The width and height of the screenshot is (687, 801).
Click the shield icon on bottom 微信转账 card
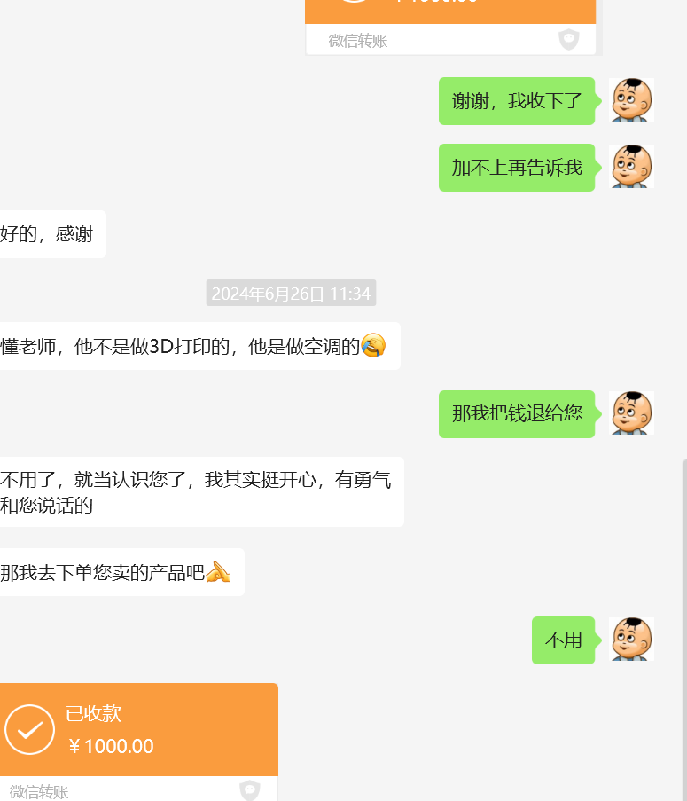250,790
